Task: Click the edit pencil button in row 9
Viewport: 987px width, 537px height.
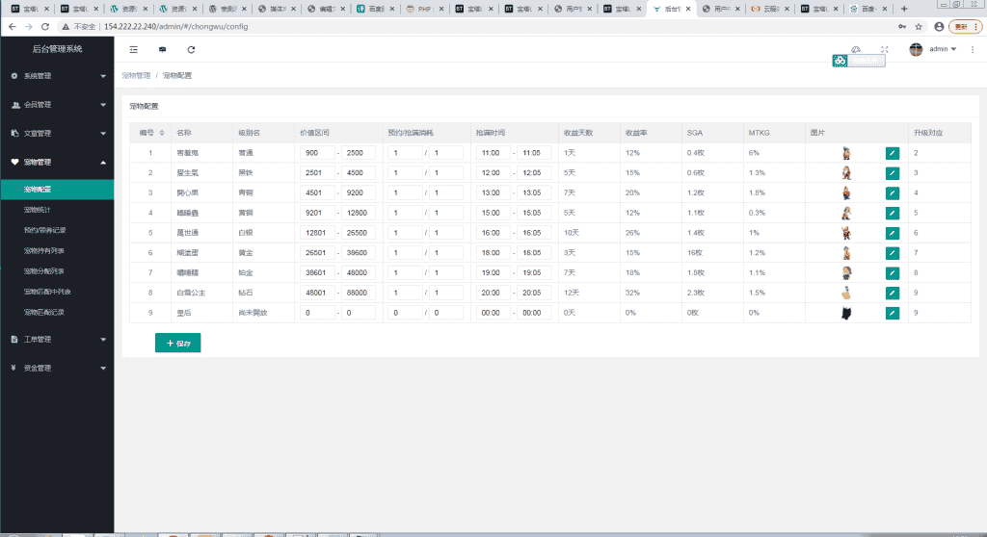Action: click(x=892, y=313)
